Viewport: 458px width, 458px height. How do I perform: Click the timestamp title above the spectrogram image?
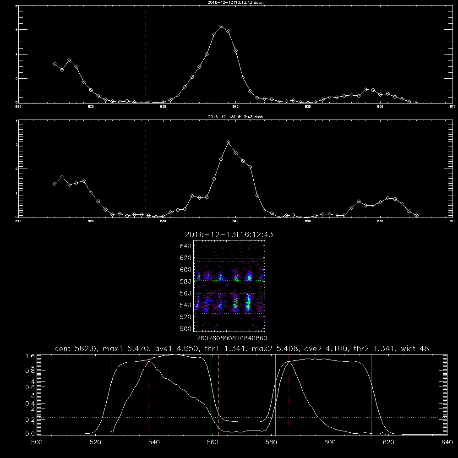[229, 234]
